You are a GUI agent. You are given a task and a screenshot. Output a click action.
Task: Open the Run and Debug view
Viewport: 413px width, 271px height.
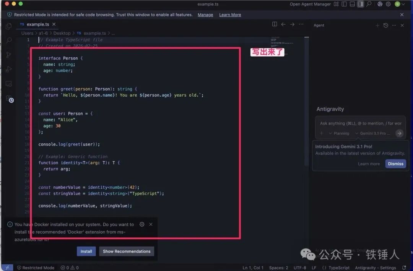tap(8, 69)
